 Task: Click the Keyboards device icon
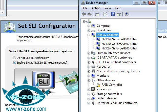93,67
